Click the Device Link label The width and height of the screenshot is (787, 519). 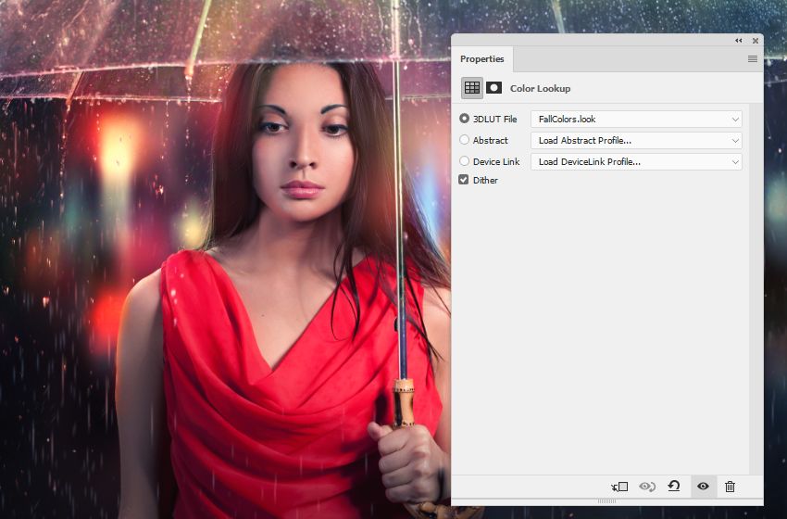(x=496, y=161)
